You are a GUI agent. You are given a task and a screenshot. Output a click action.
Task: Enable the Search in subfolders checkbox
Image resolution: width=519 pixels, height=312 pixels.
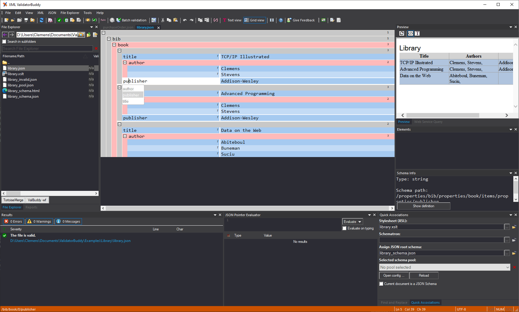tap(4, 42)
